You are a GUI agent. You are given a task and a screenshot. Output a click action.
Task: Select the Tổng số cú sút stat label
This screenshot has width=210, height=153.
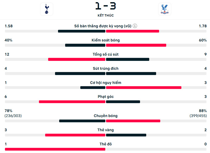coord(106,54)
